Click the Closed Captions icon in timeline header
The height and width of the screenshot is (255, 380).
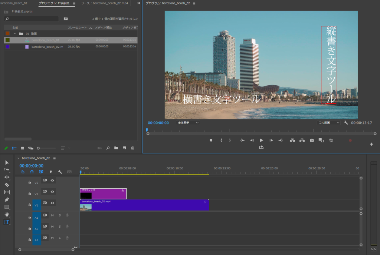point(69,171)
